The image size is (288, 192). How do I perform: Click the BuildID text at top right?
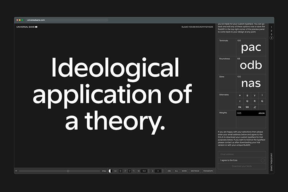pos(197,27)
